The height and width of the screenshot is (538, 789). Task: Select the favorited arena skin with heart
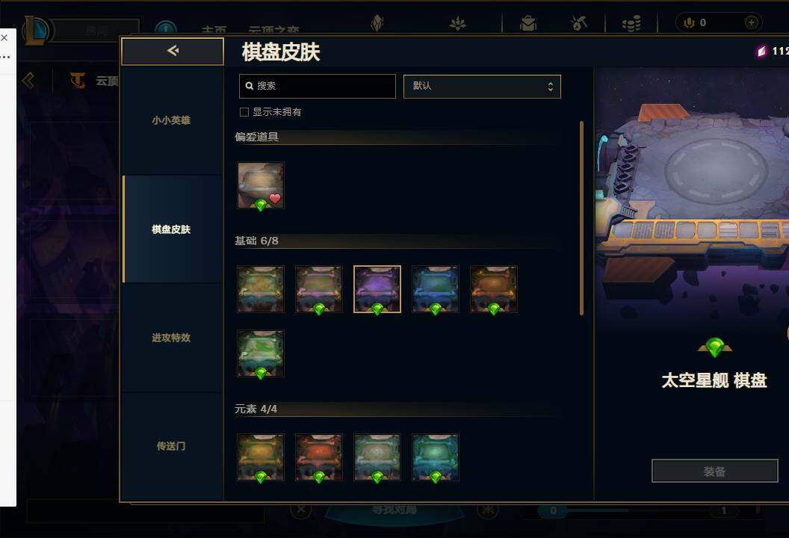point(261,185)
